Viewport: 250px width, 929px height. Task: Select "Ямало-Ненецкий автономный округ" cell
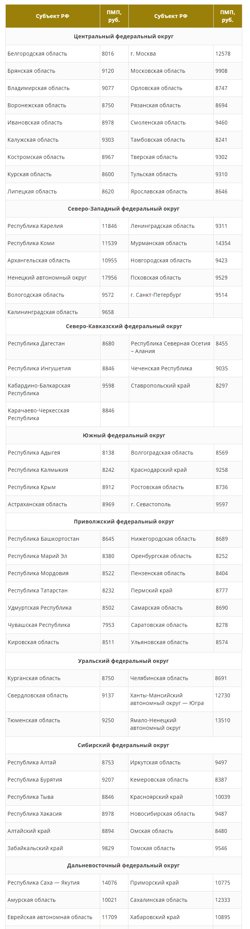point(171,724)
